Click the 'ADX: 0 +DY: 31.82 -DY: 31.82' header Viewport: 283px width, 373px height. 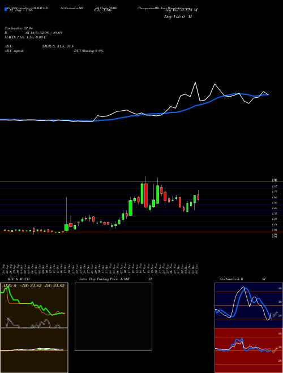click(x=33, y=286)
